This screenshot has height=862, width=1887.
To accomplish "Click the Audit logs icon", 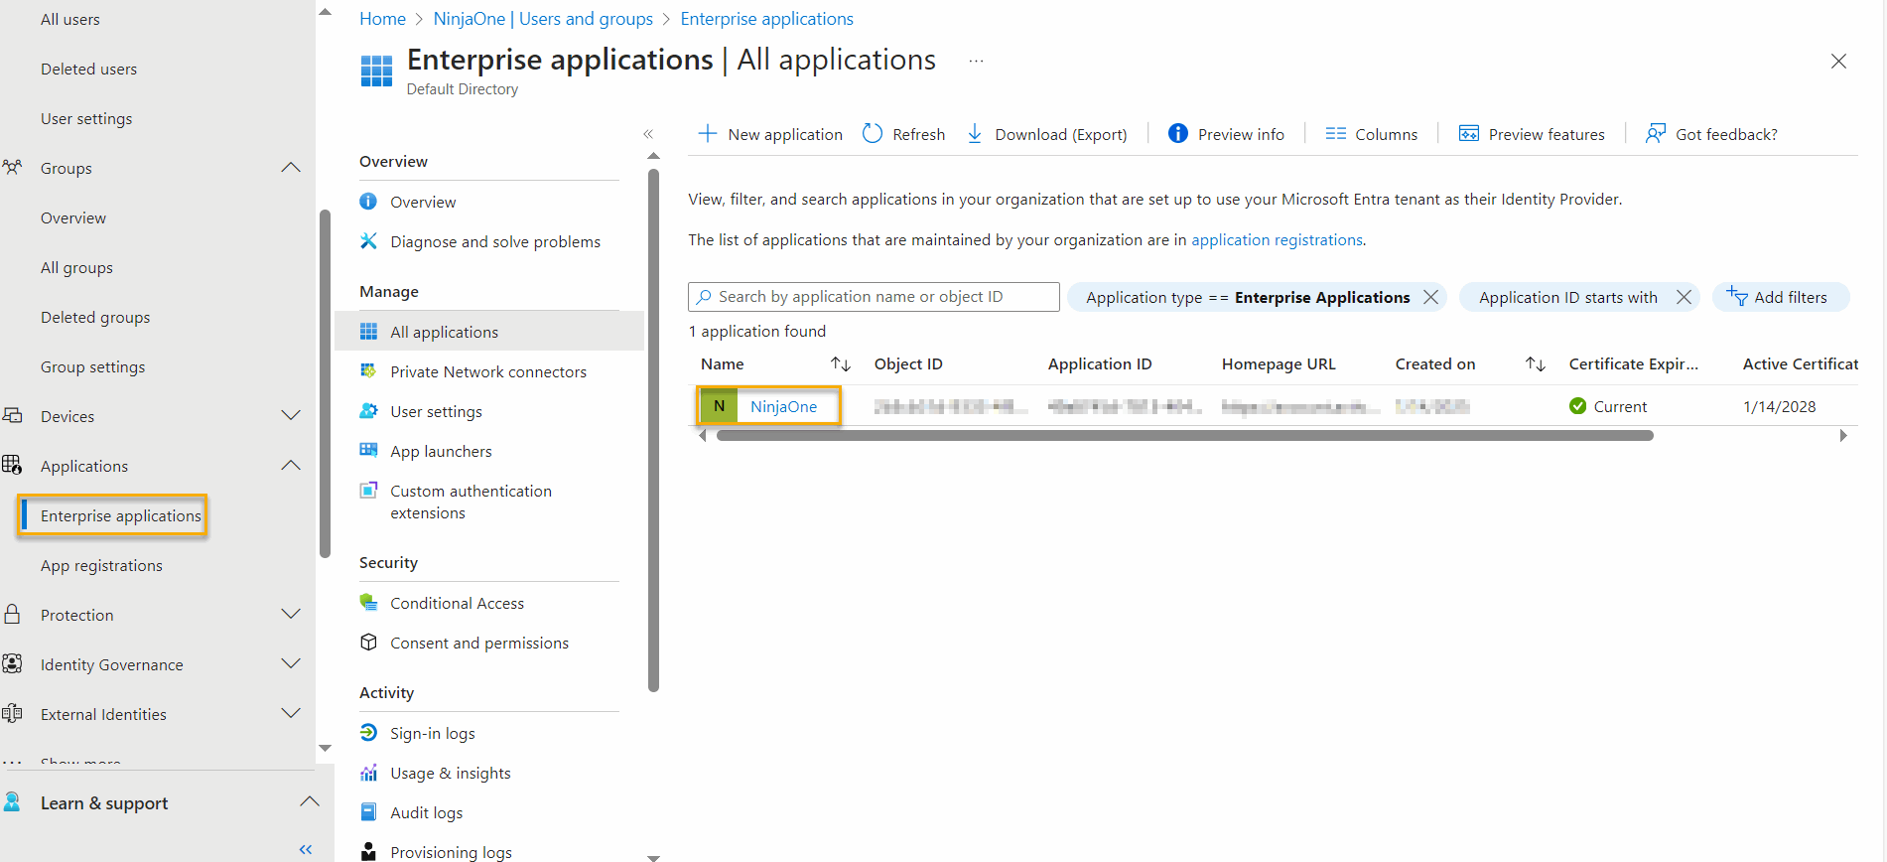I will 368,812.
